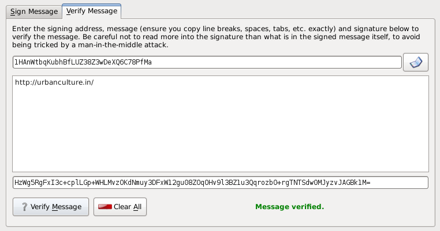Click the address text starting with 1HAnWtbq
Viewport: 440px width, 231px height.
point(83,62)
